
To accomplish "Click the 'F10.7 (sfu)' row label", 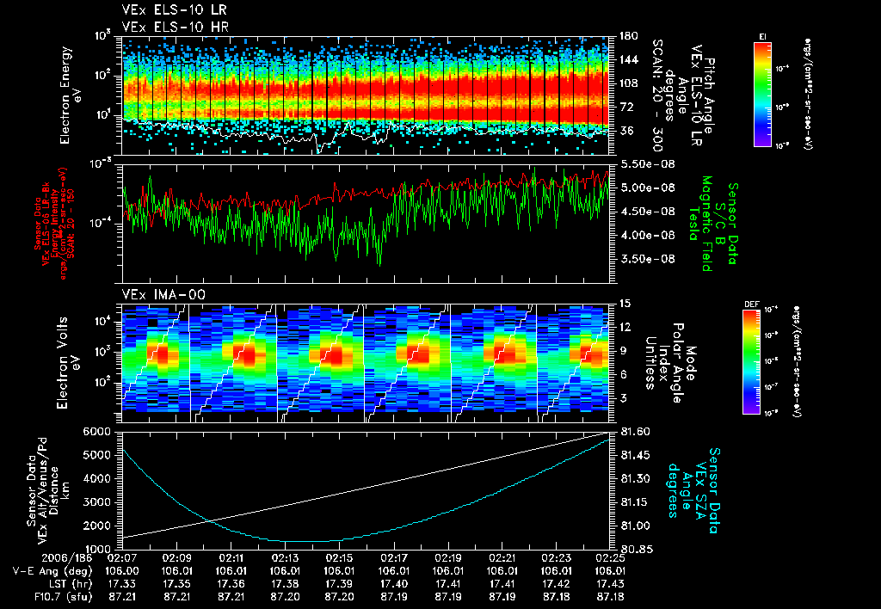I will tap(62, 597).
